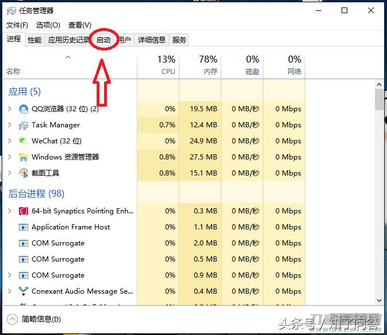Switch to the 详细信息 tab

click(152, 40)
